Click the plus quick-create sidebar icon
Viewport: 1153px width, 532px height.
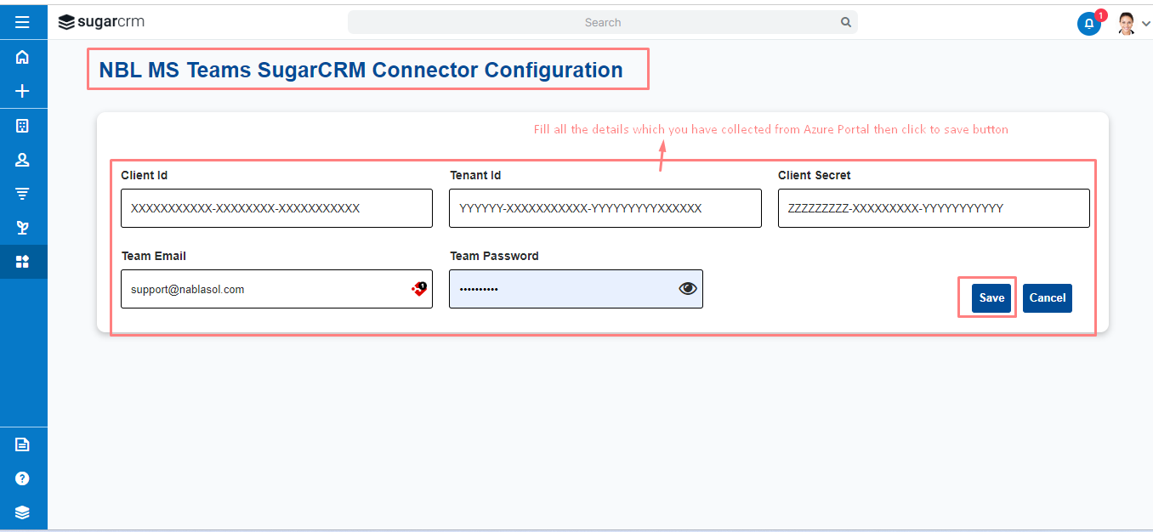(23, 91)
